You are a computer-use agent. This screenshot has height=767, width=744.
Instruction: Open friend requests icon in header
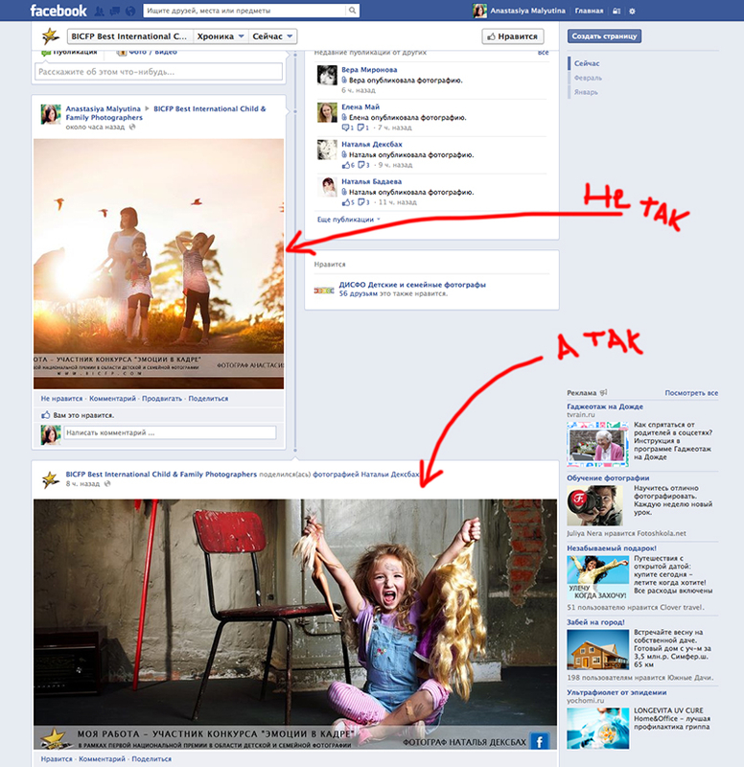pos(101,12)
